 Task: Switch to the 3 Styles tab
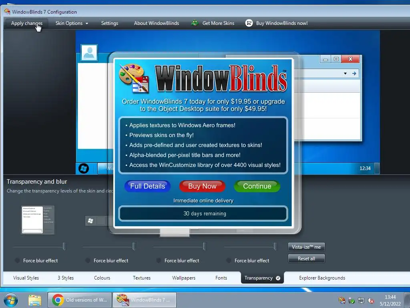66,278
